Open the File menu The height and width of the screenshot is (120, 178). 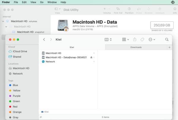point(16,2)
